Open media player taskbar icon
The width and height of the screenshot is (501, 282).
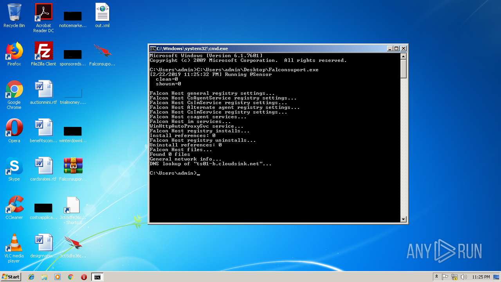[58, 277]
